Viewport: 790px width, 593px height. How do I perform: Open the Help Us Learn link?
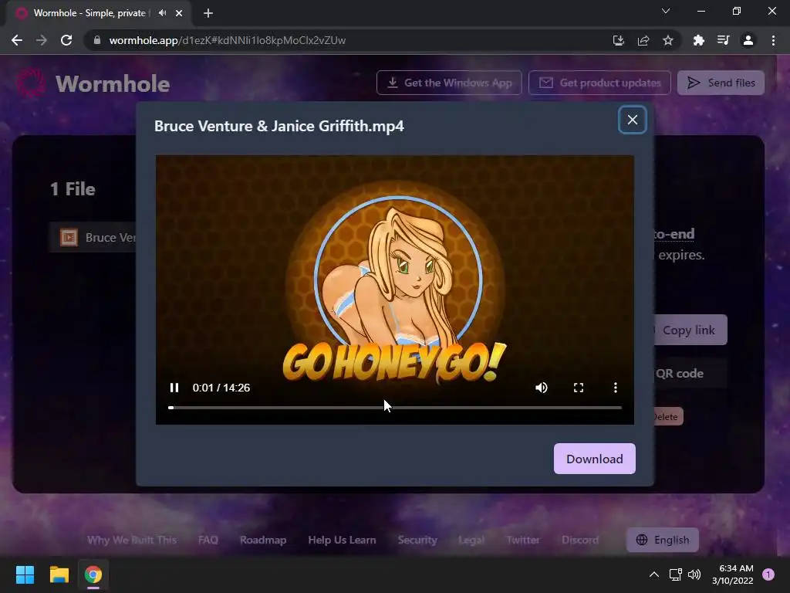(342, 540)
